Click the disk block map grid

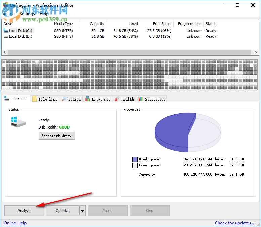pos(129,75)
